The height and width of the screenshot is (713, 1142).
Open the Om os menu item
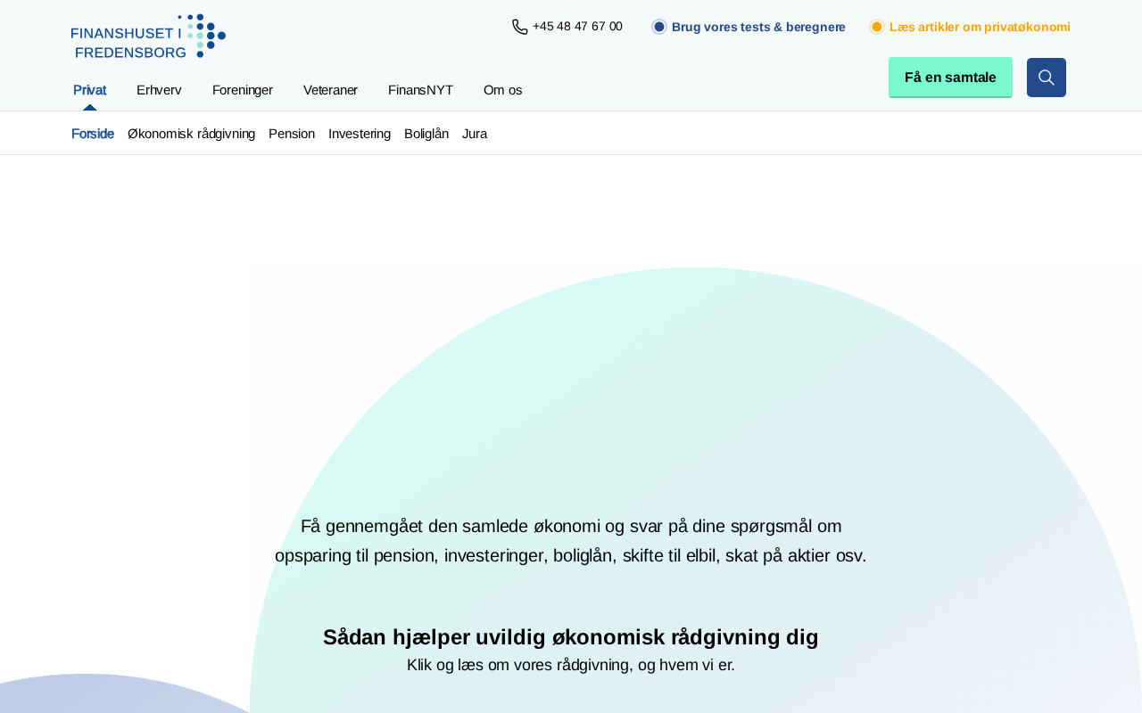click(502, 90)
